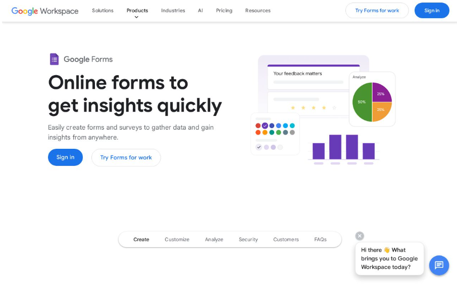Viewport: 457px width, 289px height.
Task: Click the header Sign in button
Action: [x=432, y=11]
